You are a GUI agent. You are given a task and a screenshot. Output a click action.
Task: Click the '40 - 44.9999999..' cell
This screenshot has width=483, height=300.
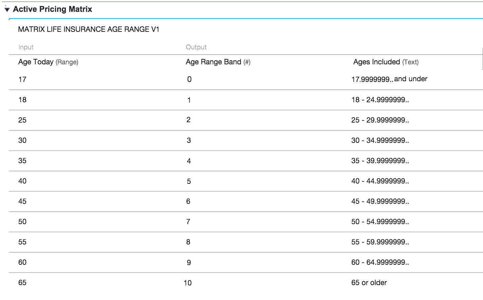coord(380,181)
